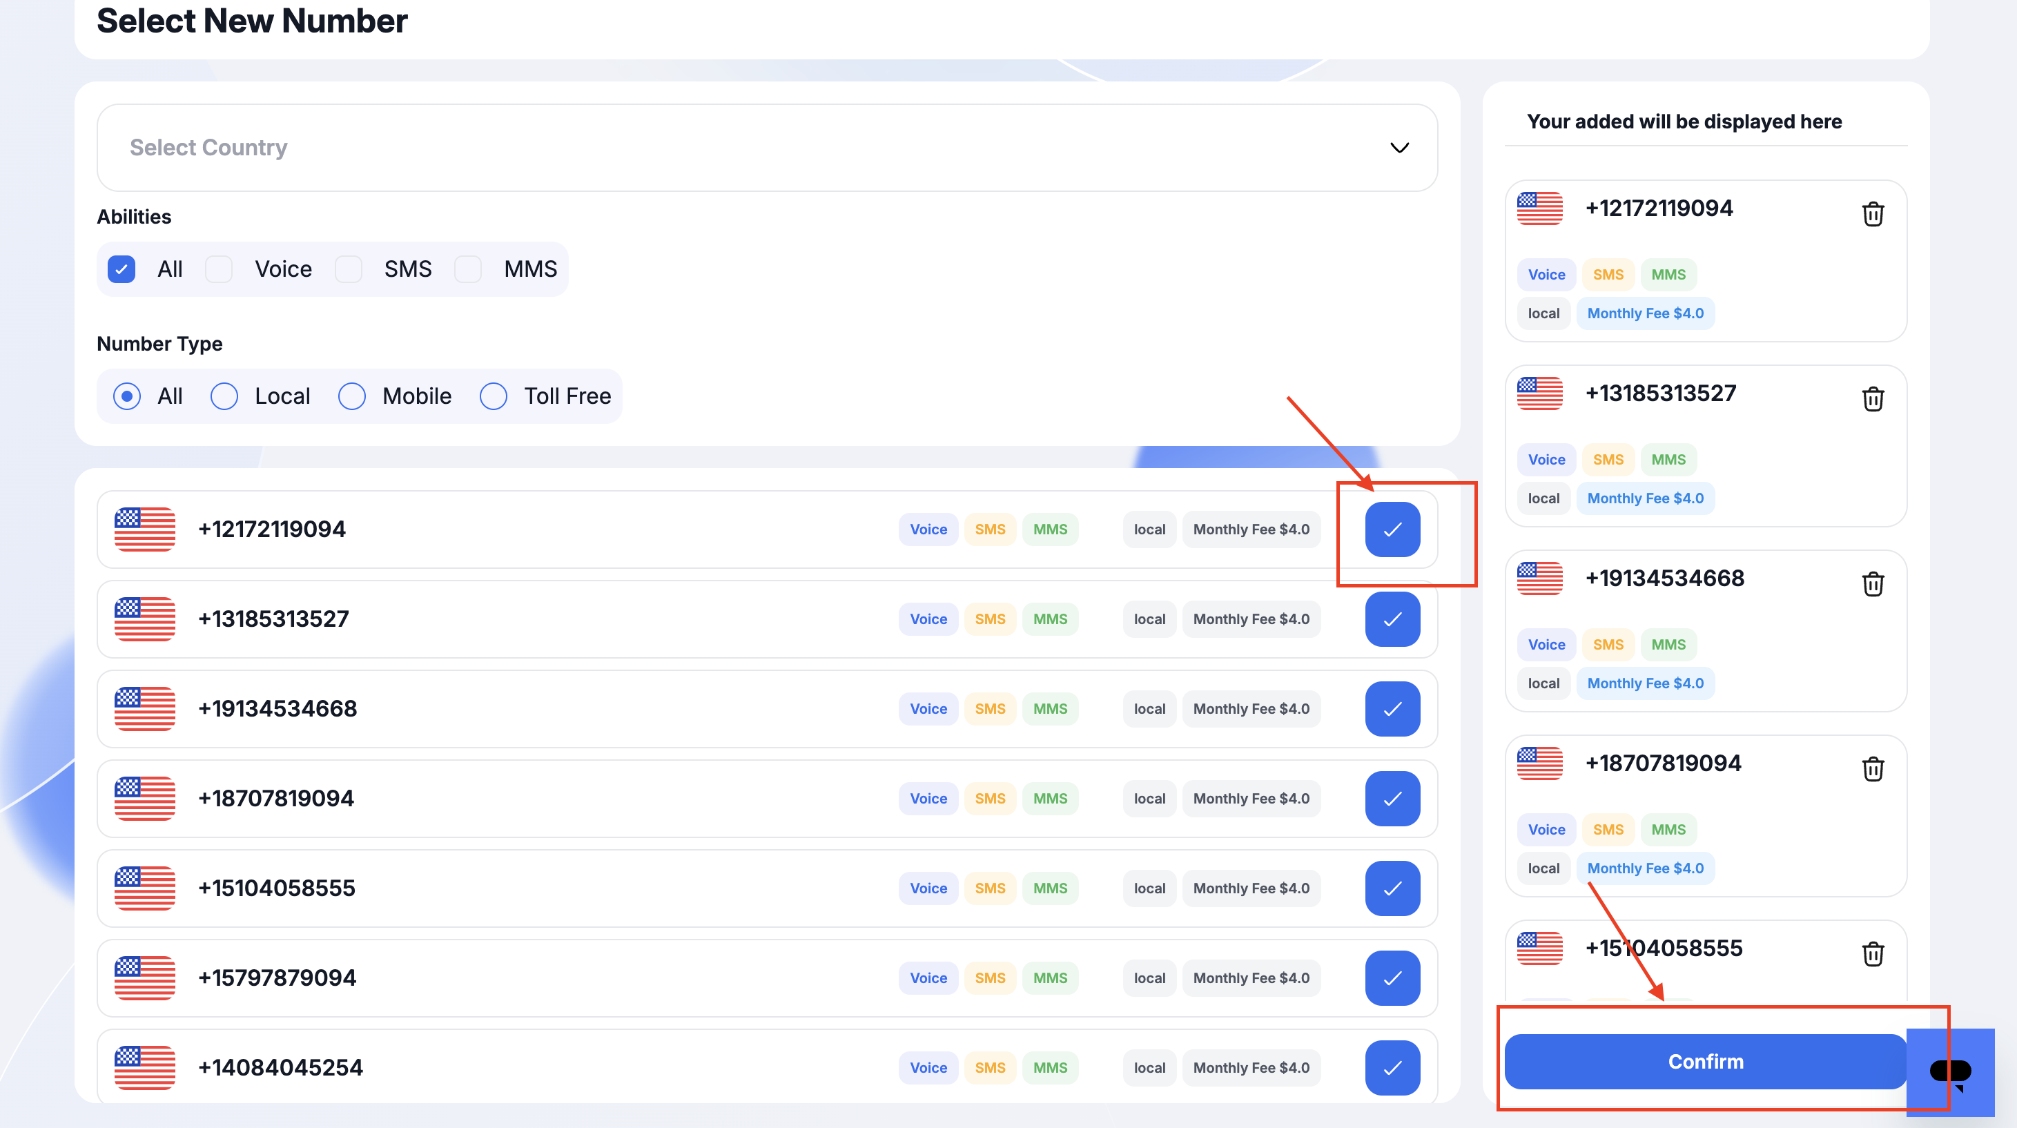The height and width of the screenshot is (1128, 2017).
Task: Click phone number text +15797879094
Action: pyautogui.click(x=277, y=978)
